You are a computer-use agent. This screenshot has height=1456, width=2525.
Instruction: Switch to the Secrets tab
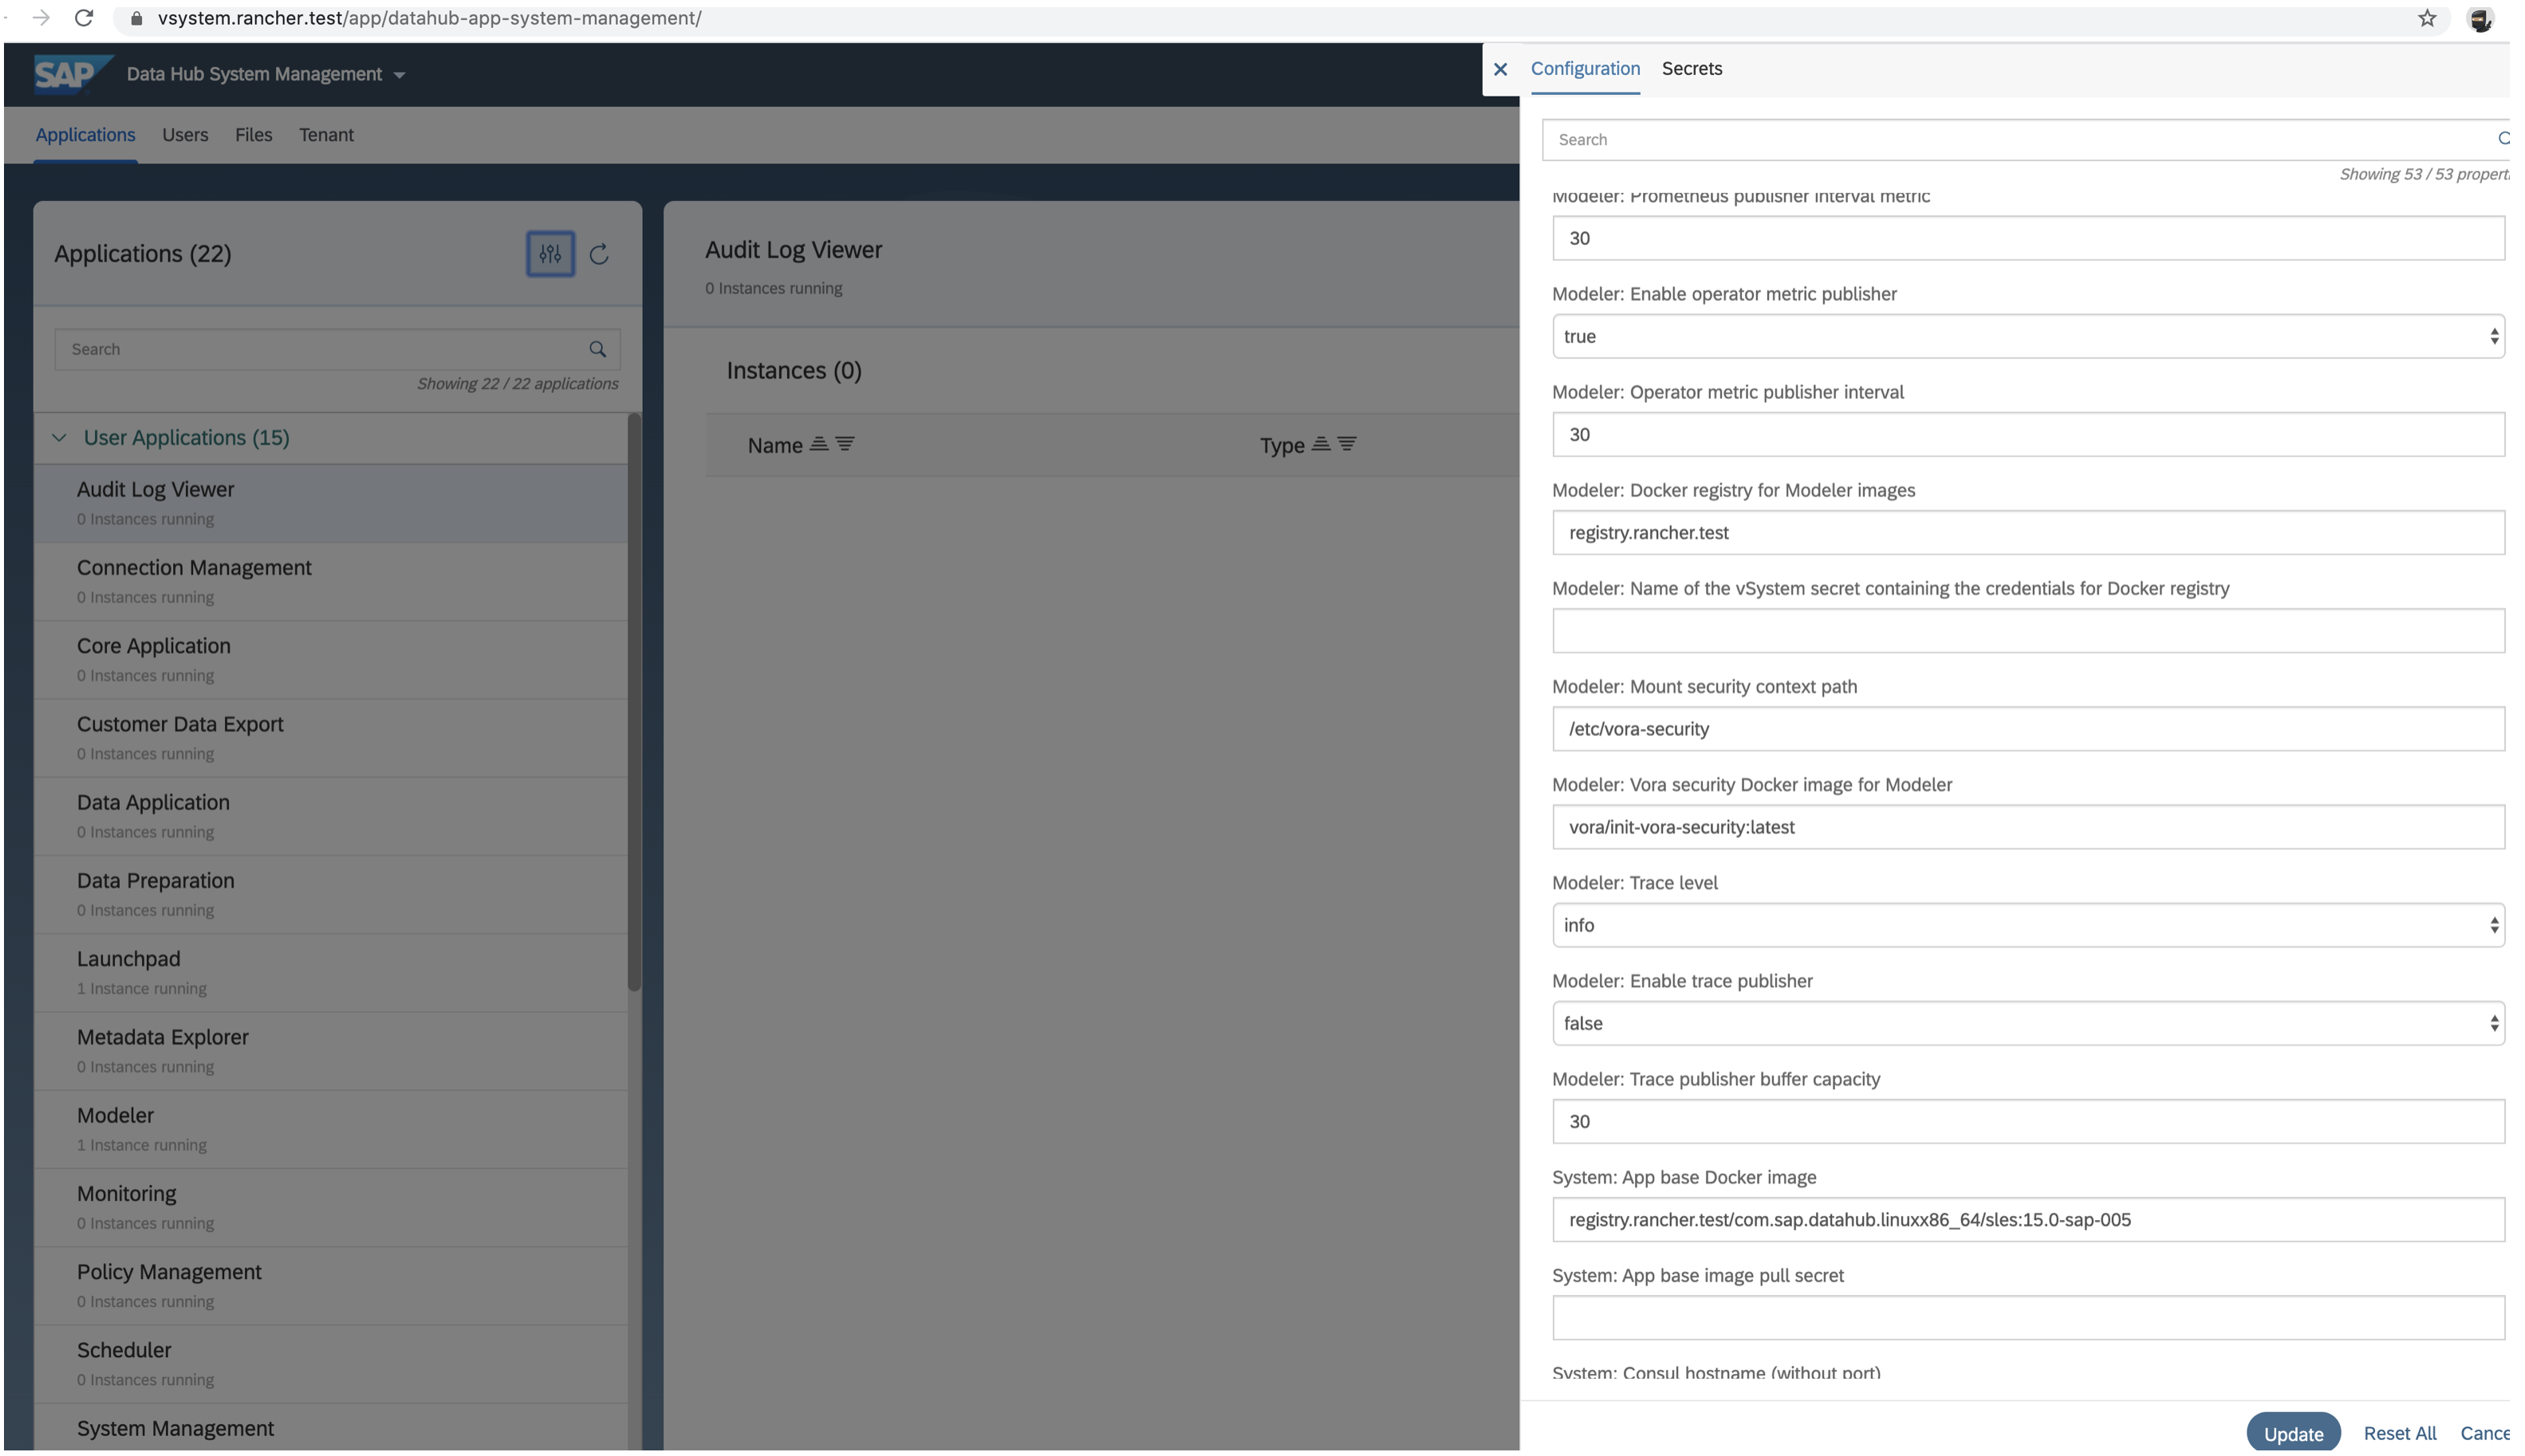point(1692,69)
